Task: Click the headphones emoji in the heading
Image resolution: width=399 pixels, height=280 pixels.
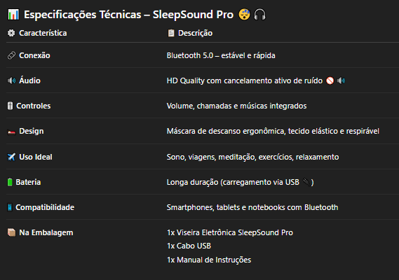Action: tap(259, 15)
